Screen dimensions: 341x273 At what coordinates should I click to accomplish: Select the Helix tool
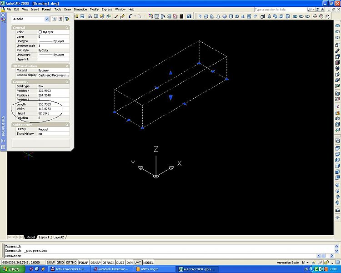249,16
